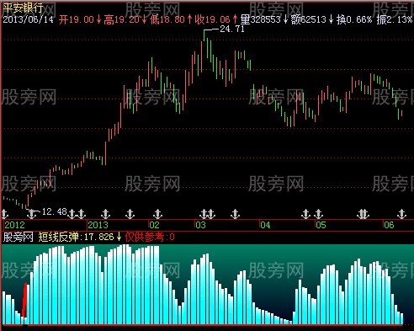
Task: Click the volume value 量328553
Action: click(x=261, y=19)
